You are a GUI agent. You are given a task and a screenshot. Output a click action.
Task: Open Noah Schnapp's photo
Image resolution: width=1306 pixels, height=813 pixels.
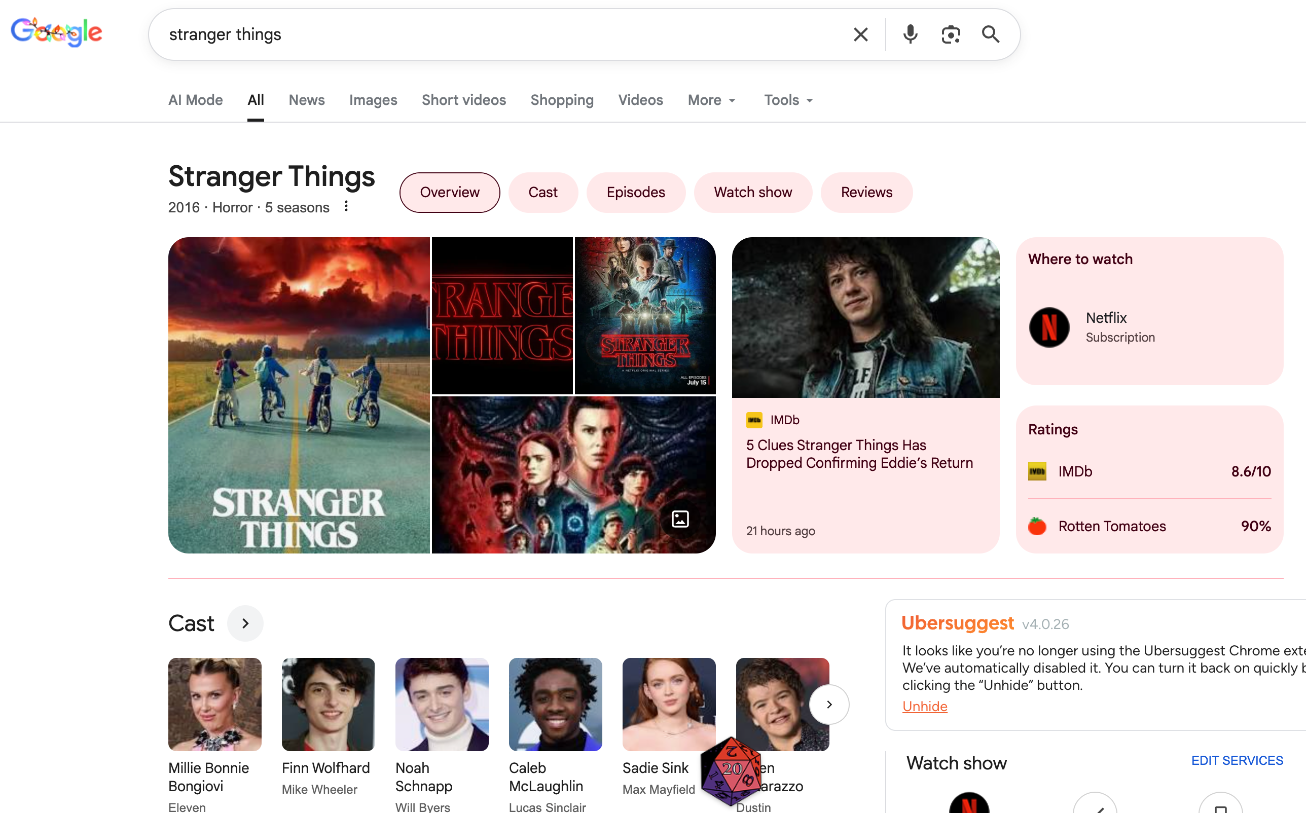[442, 705]
